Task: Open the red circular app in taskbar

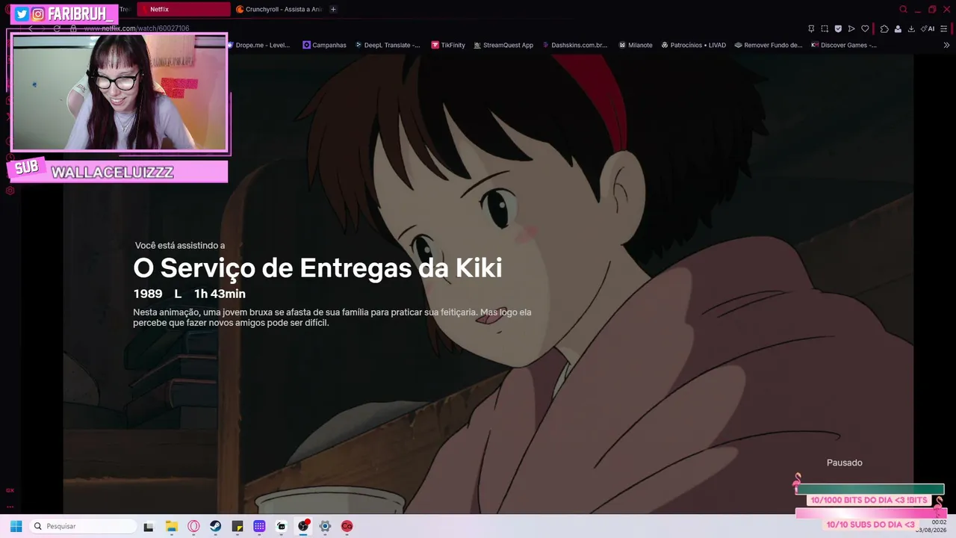Action: coord(347,527)
